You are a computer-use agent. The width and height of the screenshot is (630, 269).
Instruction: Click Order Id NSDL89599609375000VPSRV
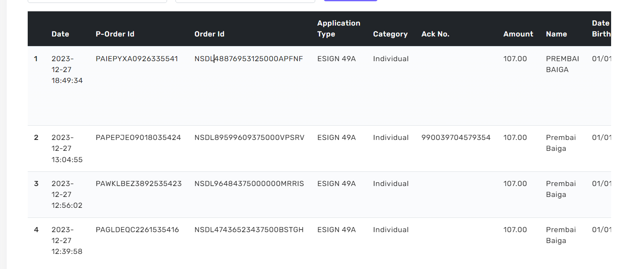pos(249,137)
